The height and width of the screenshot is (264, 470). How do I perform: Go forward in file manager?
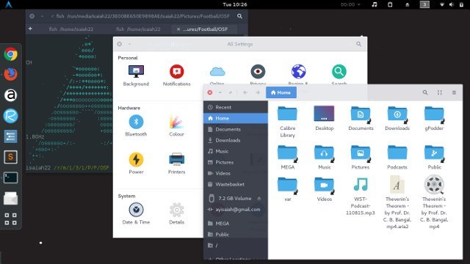[258, 92]
